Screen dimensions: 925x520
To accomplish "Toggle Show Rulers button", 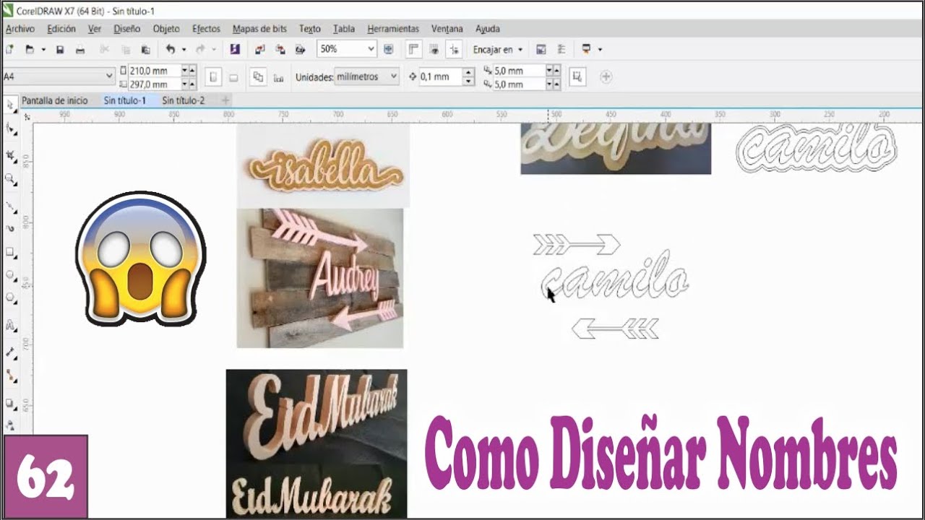I will pyautogui.click(x=414, y=49).
